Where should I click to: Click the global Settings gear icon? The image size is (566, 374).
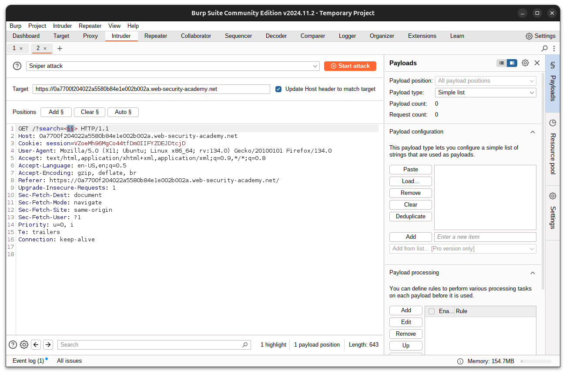pyautogui.click(x=529, y=36)
